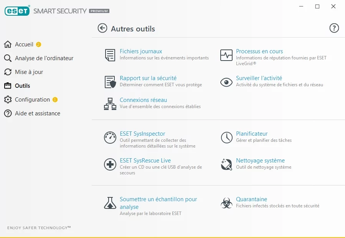This screenshot has width=345, height=238.
Task: Click the Processus en cours pulse icon
Action: tap(226, 55)
